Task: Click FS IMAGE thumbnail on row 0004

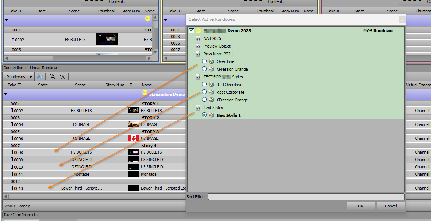Action: point(133,124)
